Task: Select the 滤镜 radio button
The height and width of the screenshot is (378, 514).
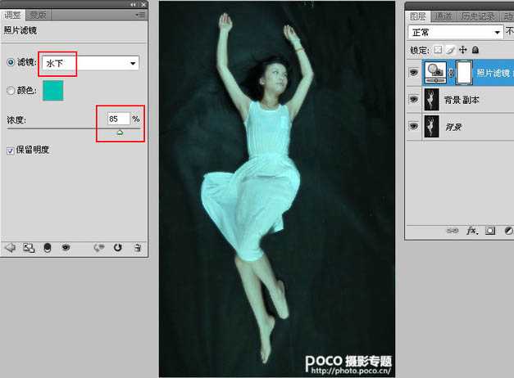Action: coord(11,63)
